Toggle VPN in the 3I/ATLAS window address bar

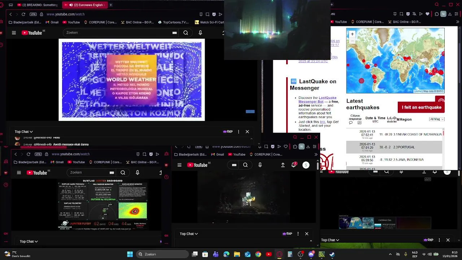tap(38, 154)
